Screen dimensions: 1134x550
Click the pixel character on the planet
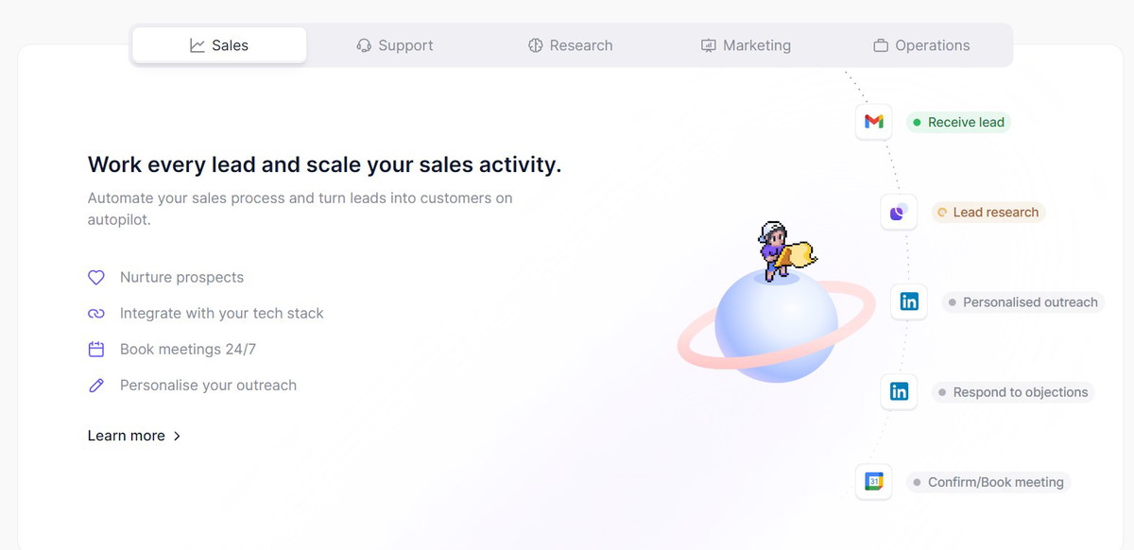tap(784, 250)
